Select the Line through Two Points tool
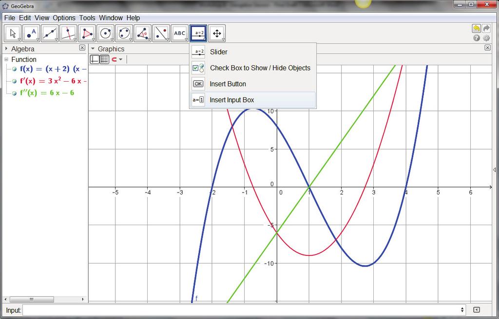 tap(50, 34)
